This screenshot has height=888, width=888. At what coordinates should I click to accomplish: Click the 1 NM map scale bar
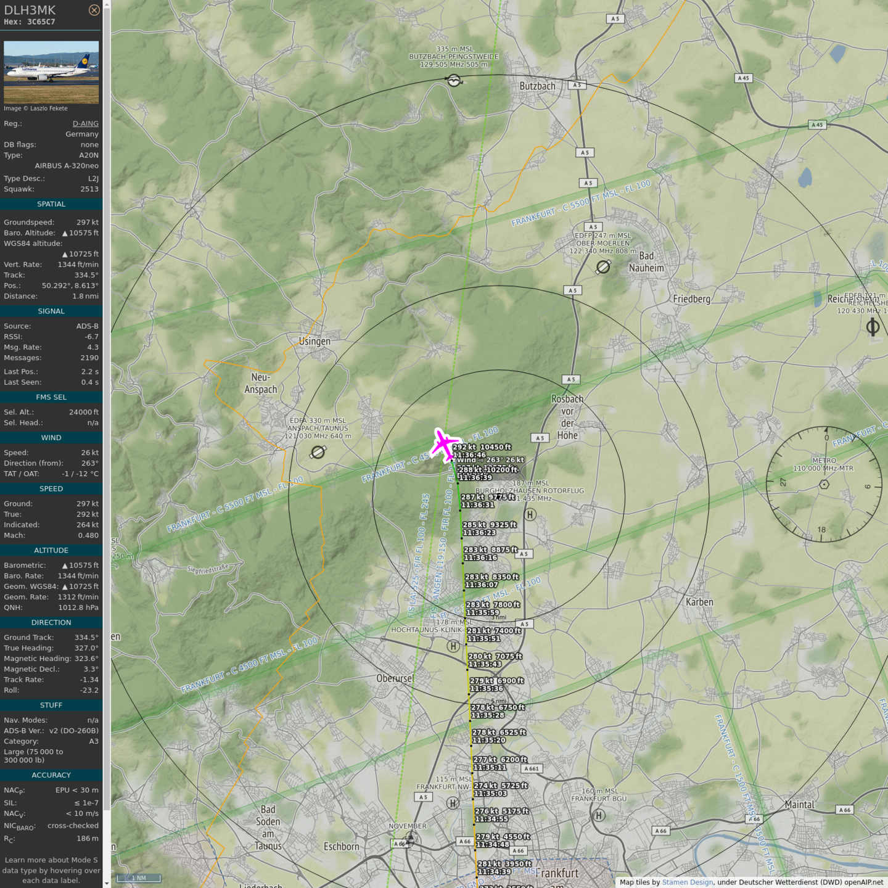tap(138, 878)
